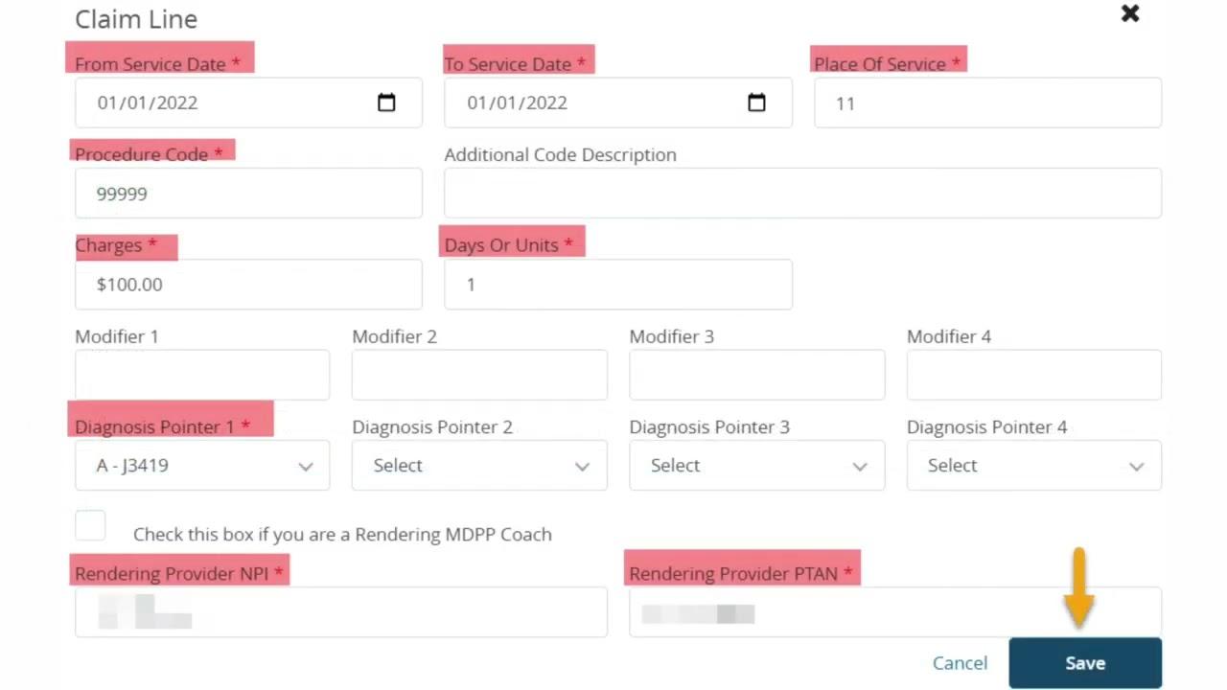This screenshot has height=690, width=1227.
Task: Click the Rendering Provider NPI field
Action: pyautogui.click(x=341, y=612)
